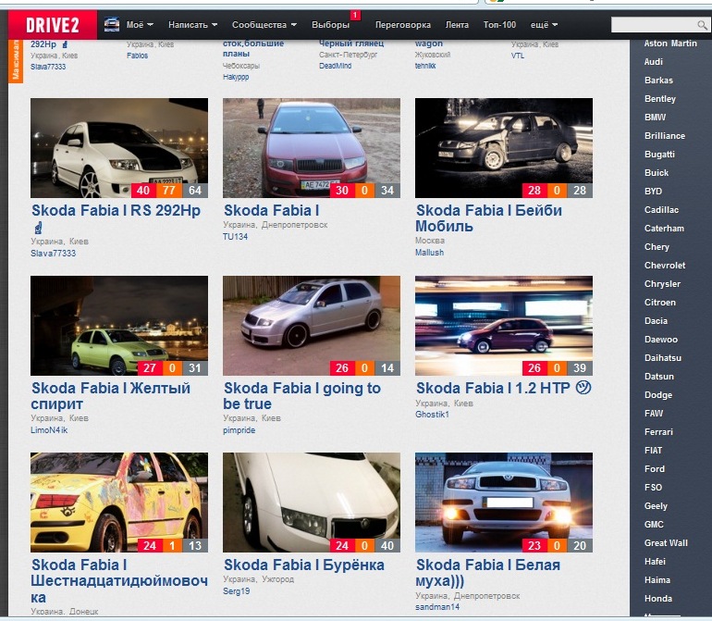Select Cadillac in the brand sidebar
Viewport: 712px width, 621px height.
(x=661, y=210)
